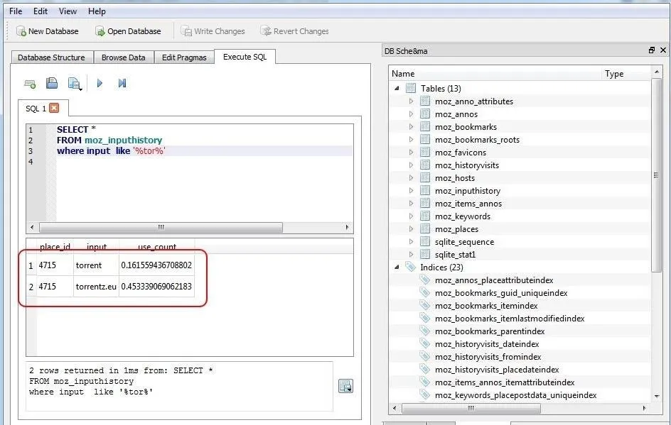Click the Type column header

coord(626,74)
